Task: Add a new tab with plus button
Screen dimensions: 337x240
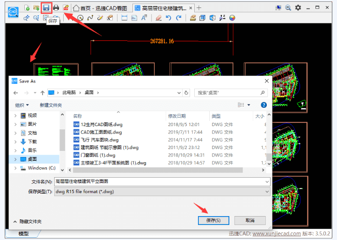Action: point(199,8)
